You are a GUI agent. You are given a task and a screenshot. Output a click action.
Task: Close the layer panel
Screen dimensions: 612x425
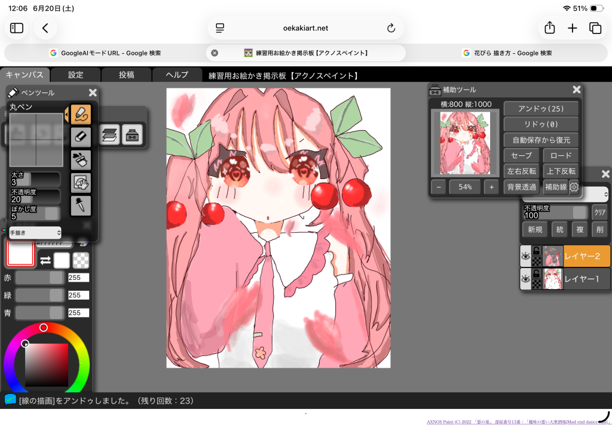(605, 174)
